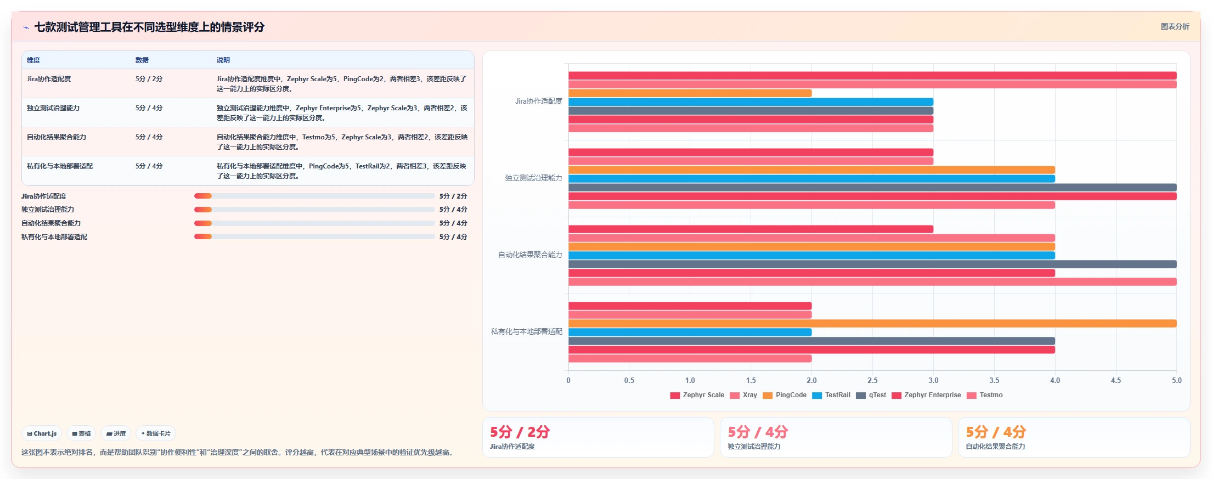The height and width of the screenshot is (479, 1212).
Task: Click the 独立测试治理能力 chart axis label
Action: 533,178
